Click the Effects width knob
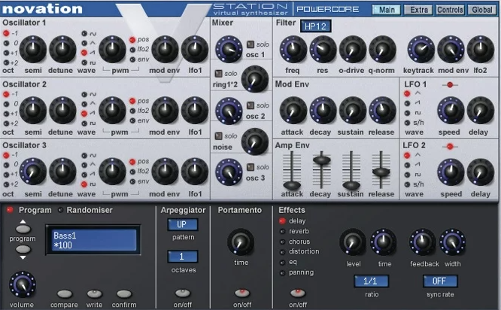The image size is (501, 310). point(452,242)
